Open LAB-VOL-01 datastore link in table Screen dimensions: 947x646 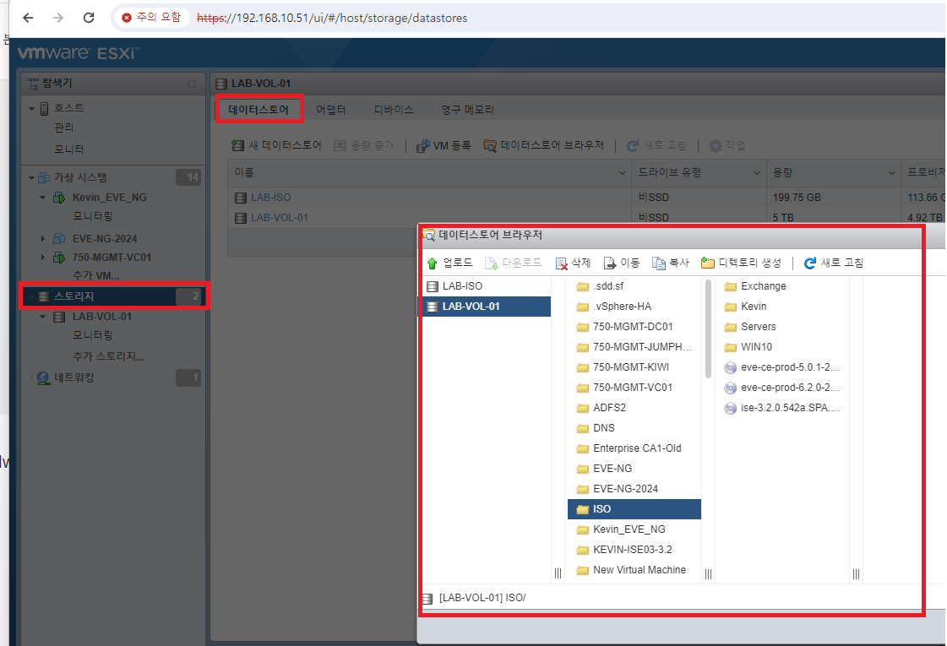279,218
